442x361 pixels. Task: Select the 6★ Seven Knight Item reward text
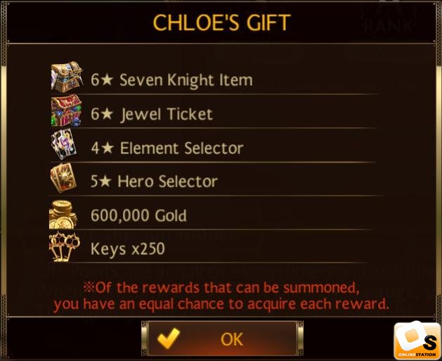point(171,80)
